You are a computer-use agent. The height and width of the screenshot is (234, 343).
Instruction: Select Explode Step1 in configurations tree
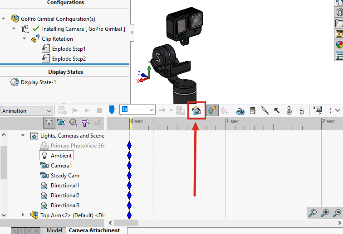(x=69, y=48)
